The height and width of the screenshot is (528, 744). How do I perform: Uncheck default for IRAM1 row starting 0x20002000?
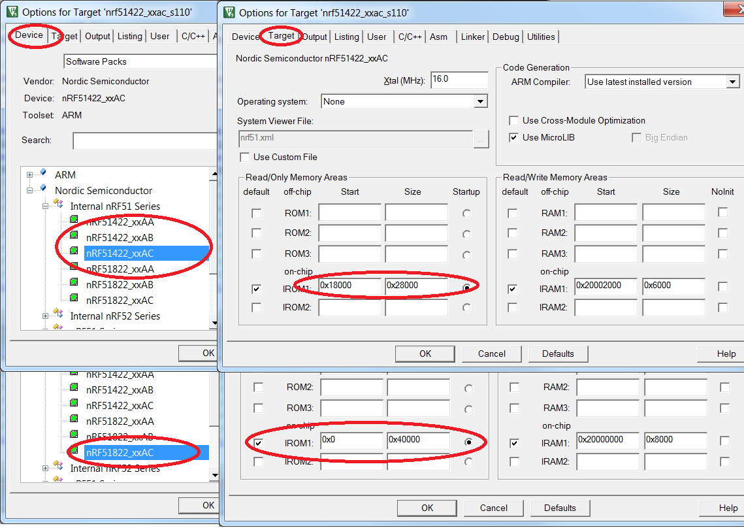tap(513, 289)
